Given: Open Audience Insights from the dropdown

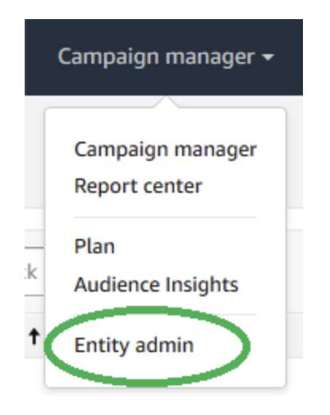Looking at the screenshot, I should point(157,284).
